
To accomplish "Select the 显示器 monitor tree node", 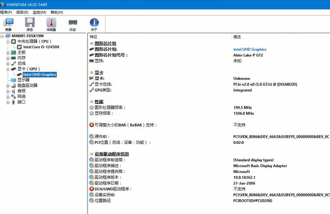I will click(x=23, y=80).
